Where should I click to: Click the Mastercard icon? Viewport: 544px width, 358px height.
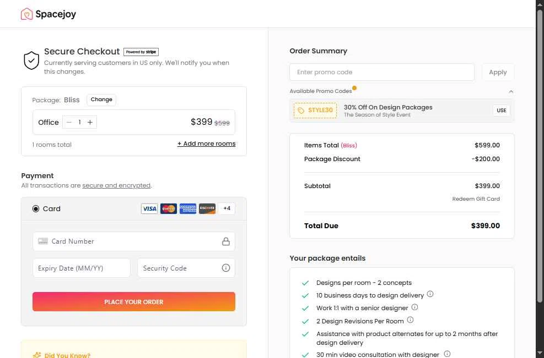169,208
